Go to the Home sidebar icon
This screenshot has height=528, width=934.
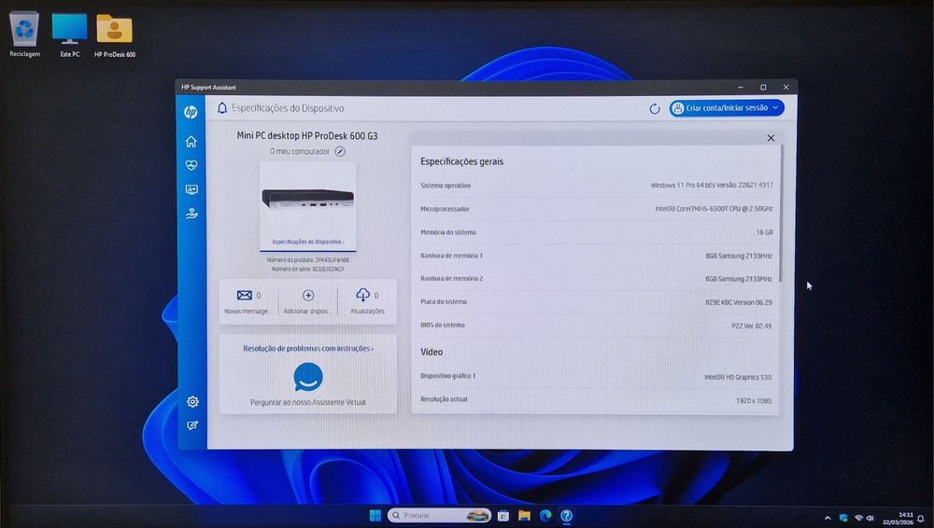(191, 142)
